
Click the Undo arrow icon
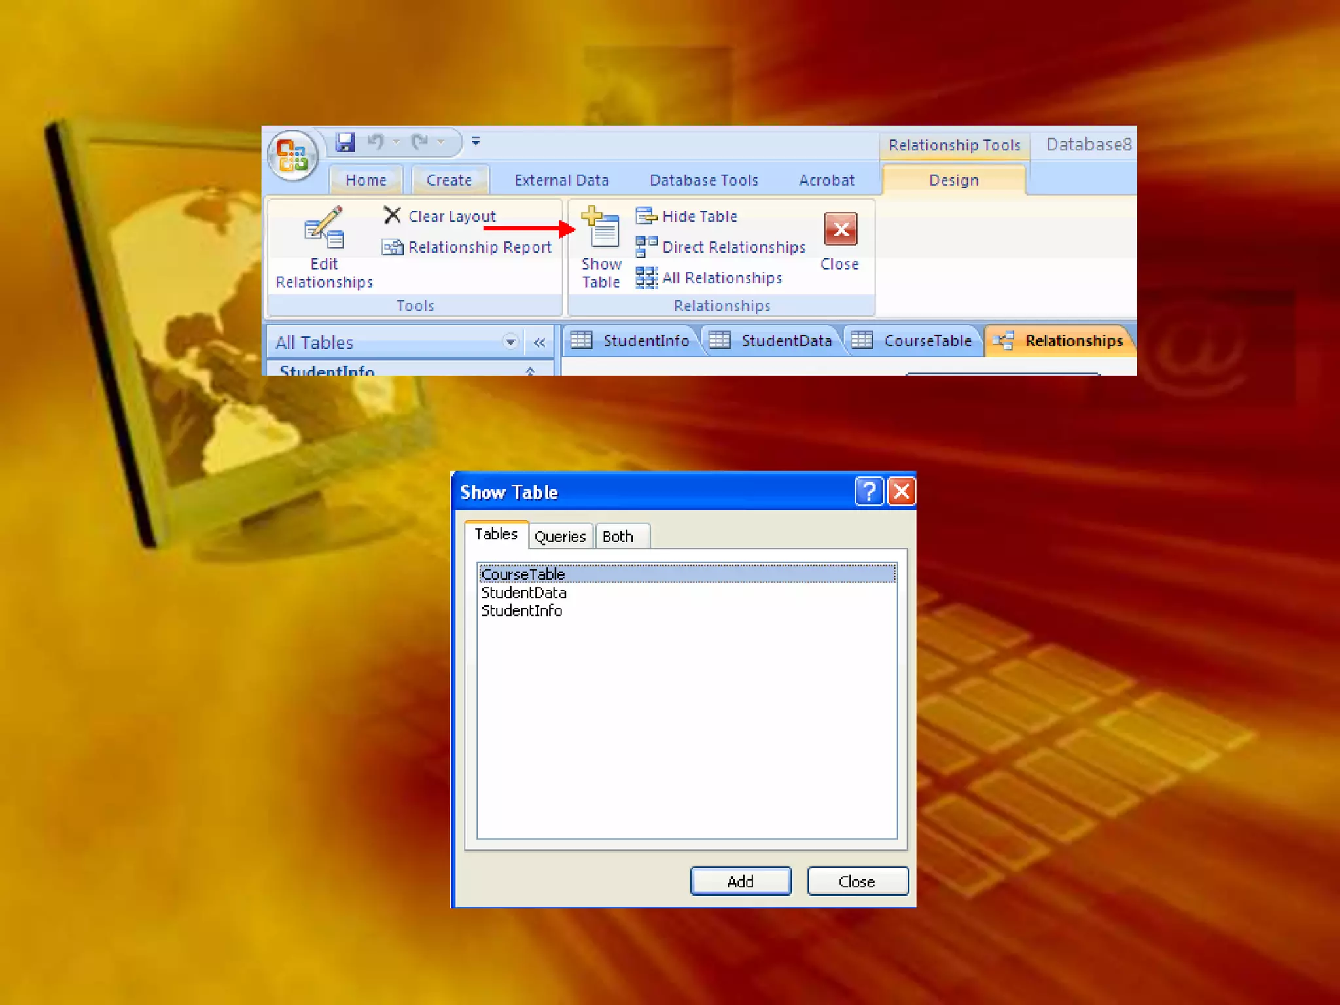(x=376, y=141)
